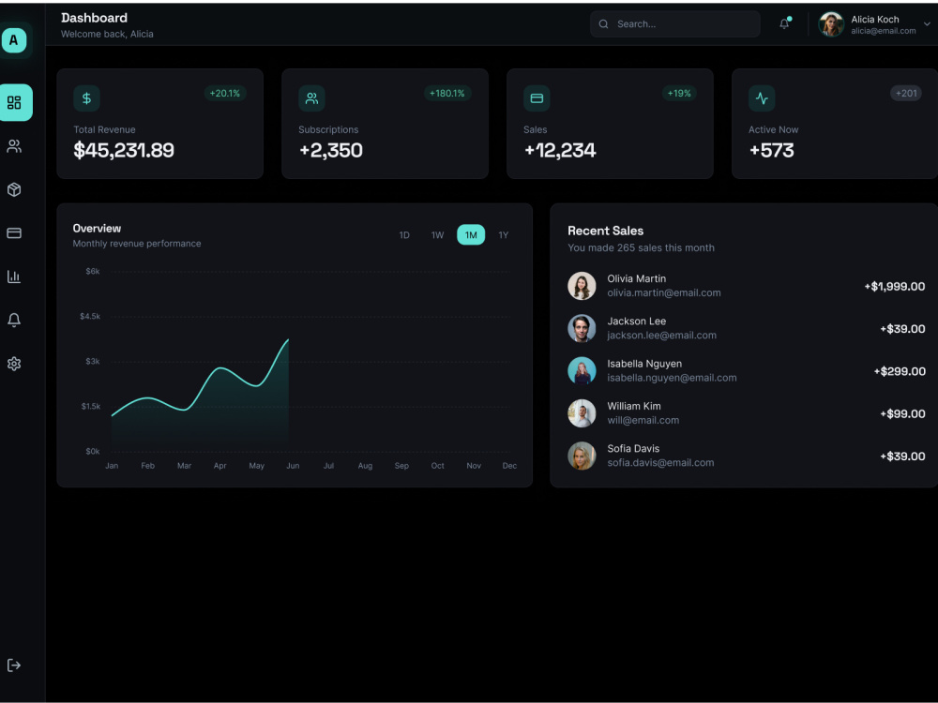Image resolution: width=938 pixels, height=703 pixels.
Task: Click jackson.lee@email.com
Action: coord(661,336)
